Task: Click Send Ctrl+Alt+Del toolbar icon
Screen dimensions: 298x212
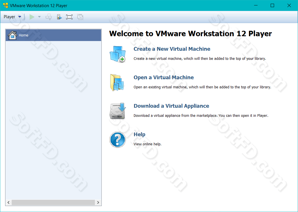Action: click(x=49, y=17)
